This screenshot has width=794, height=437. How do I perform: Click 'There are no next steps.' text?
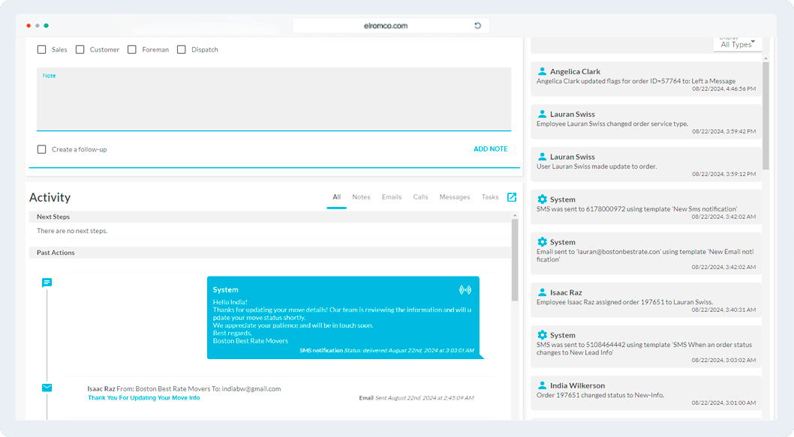pos(72,231)
